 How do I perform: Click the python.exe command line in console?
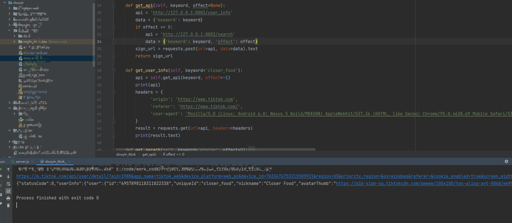point(144,169)
